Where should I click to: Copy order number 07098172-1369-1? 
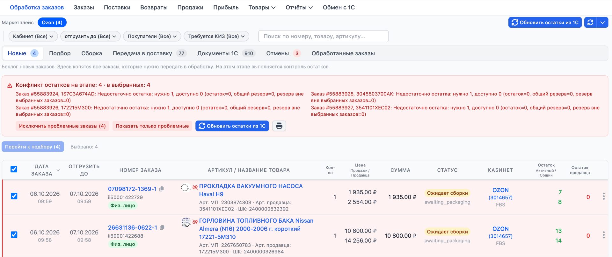tap(162, 189)
